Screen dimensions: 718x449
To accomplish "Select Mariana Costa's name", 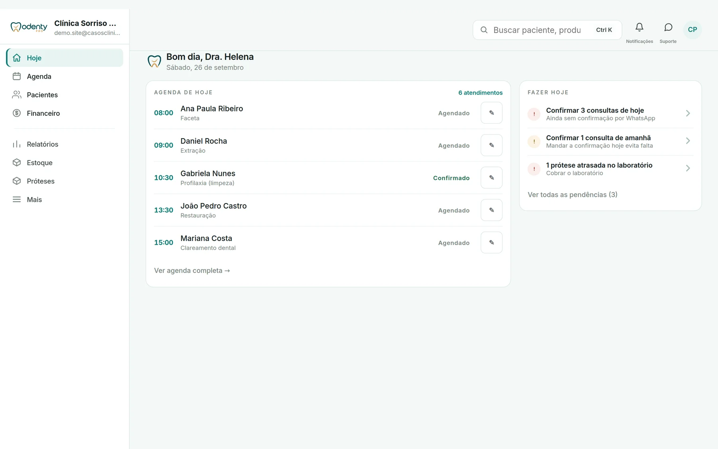I will click(x=206, y=238).
